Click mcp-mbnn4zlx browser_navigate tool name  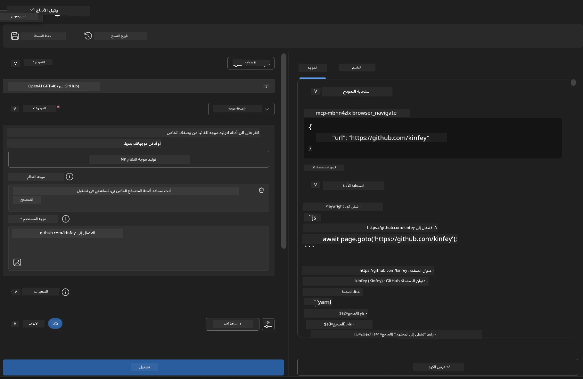point(356,113)
